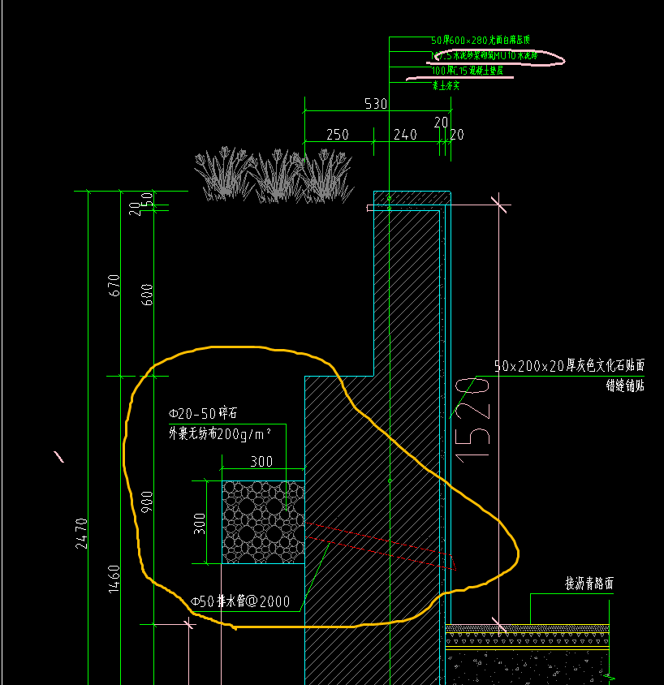
Task: Pick the 670 vertical dimension
Action: click(x=114, y=285)
